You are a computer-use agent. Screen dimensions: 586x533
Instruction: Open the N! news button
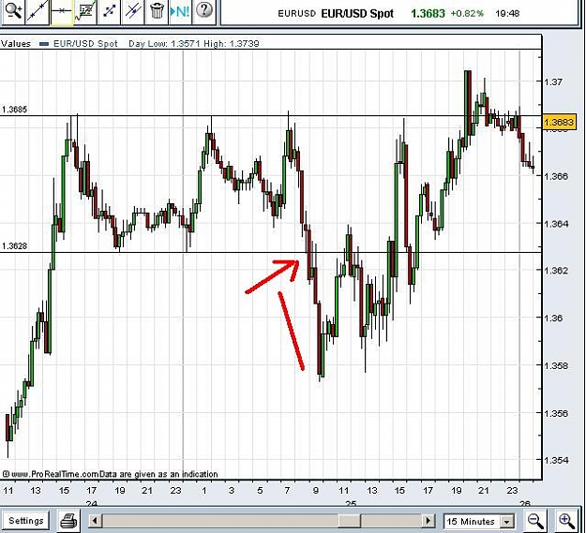point(181,11)
